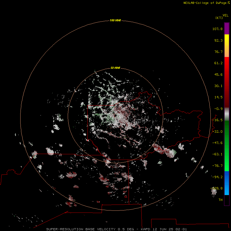The image size is (231, 231).
Task: Click the TH legend label
Action: click(220, 200)
